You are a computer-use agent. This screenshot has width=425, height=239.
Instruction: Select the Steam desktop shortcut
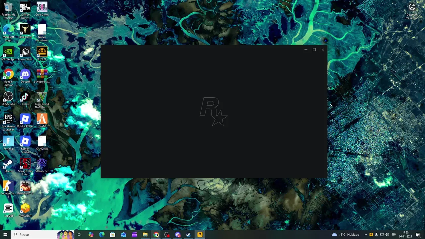pyautogui.click(x=8, y=165)
